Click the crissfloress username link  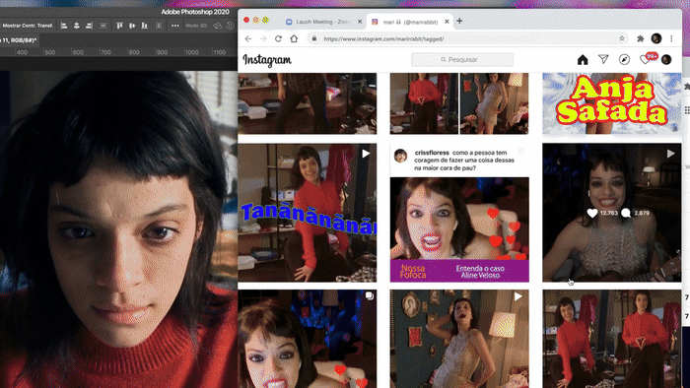[432, 153]
